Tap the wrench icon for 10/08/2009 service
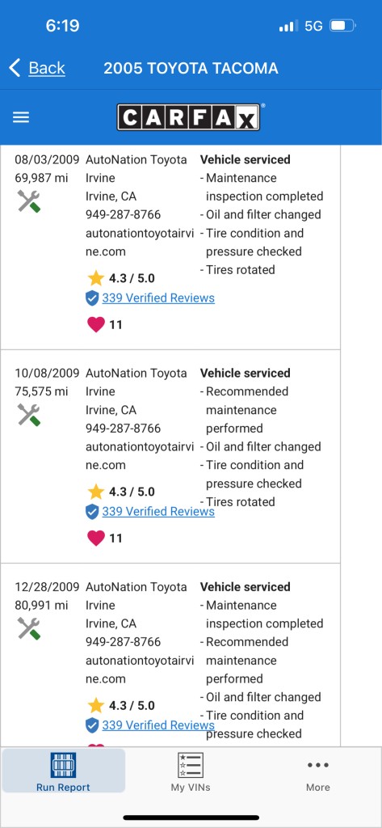This screenshot has height=828, width=382. click(29, 415)
